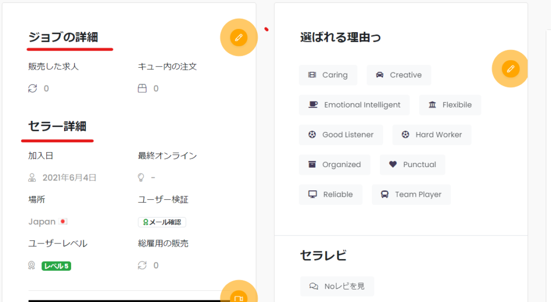The height and width of the screenshot is (302, 551).
Task: Select the Organized skill tag
Action: 335,164
